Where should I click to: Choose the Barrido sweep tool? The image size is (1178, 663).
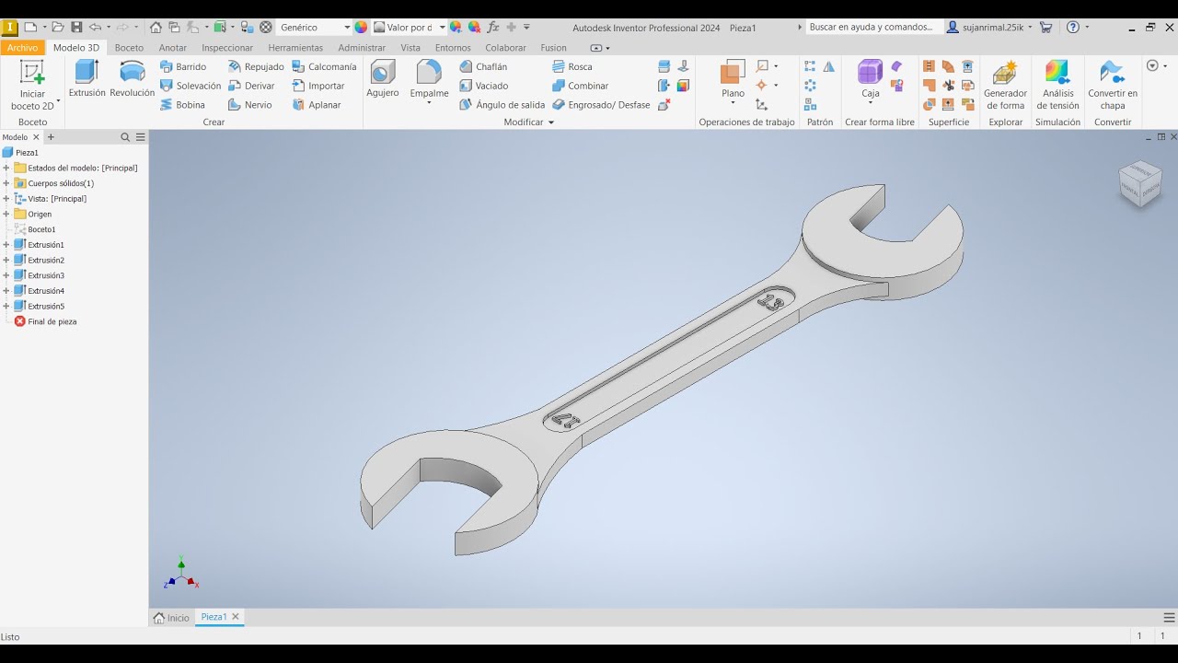pos(183,66)
